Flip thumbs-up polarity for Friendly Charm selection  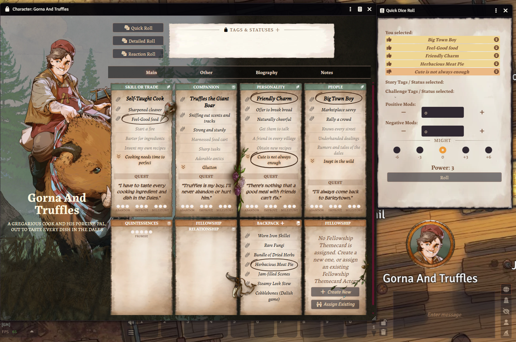tap(389, 56)
